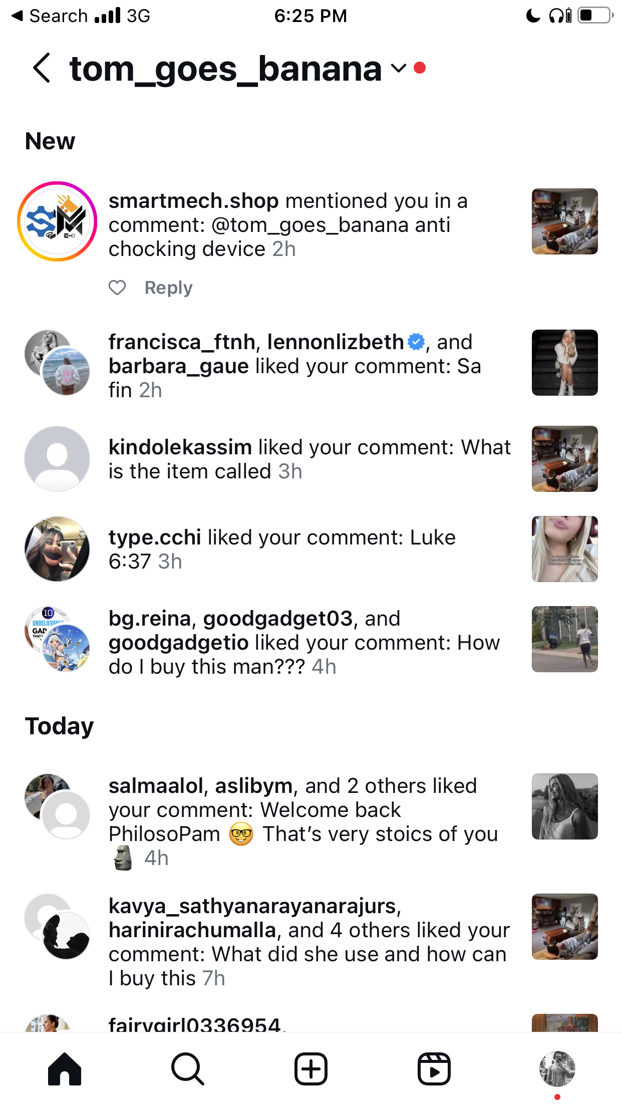Open the Home tab icon

tap(65, 1069)
